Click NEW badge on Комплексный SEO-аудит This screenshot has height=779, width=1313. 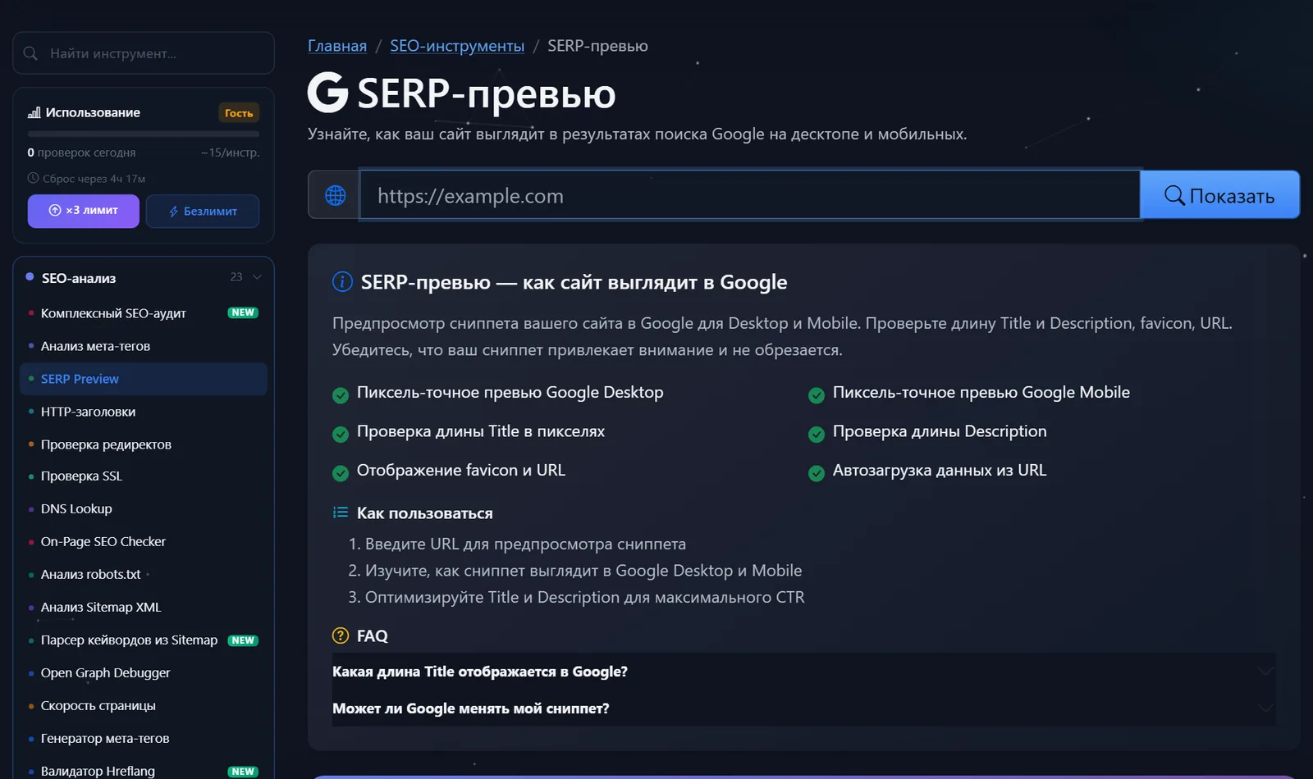243,312
